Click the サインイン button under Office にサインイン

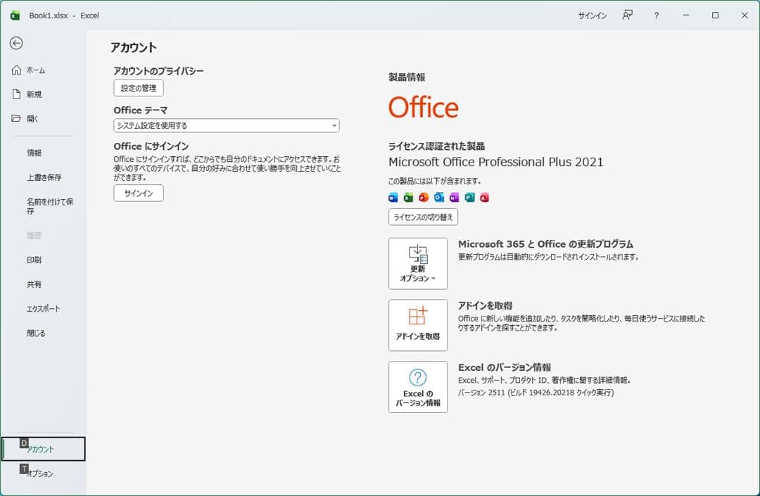138,192
